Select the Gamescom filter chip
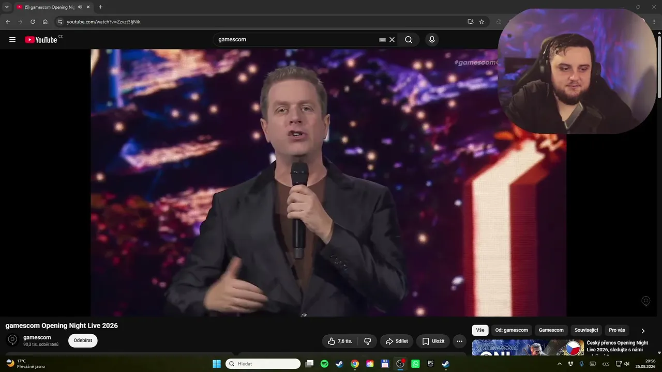 [551, 330]
